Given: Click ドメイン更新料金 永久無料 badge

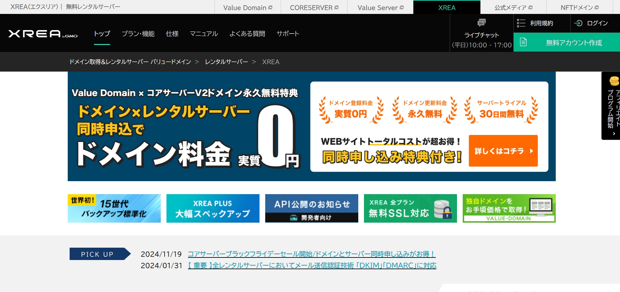Looking at the screenshot, I should [x=425, y=110].
